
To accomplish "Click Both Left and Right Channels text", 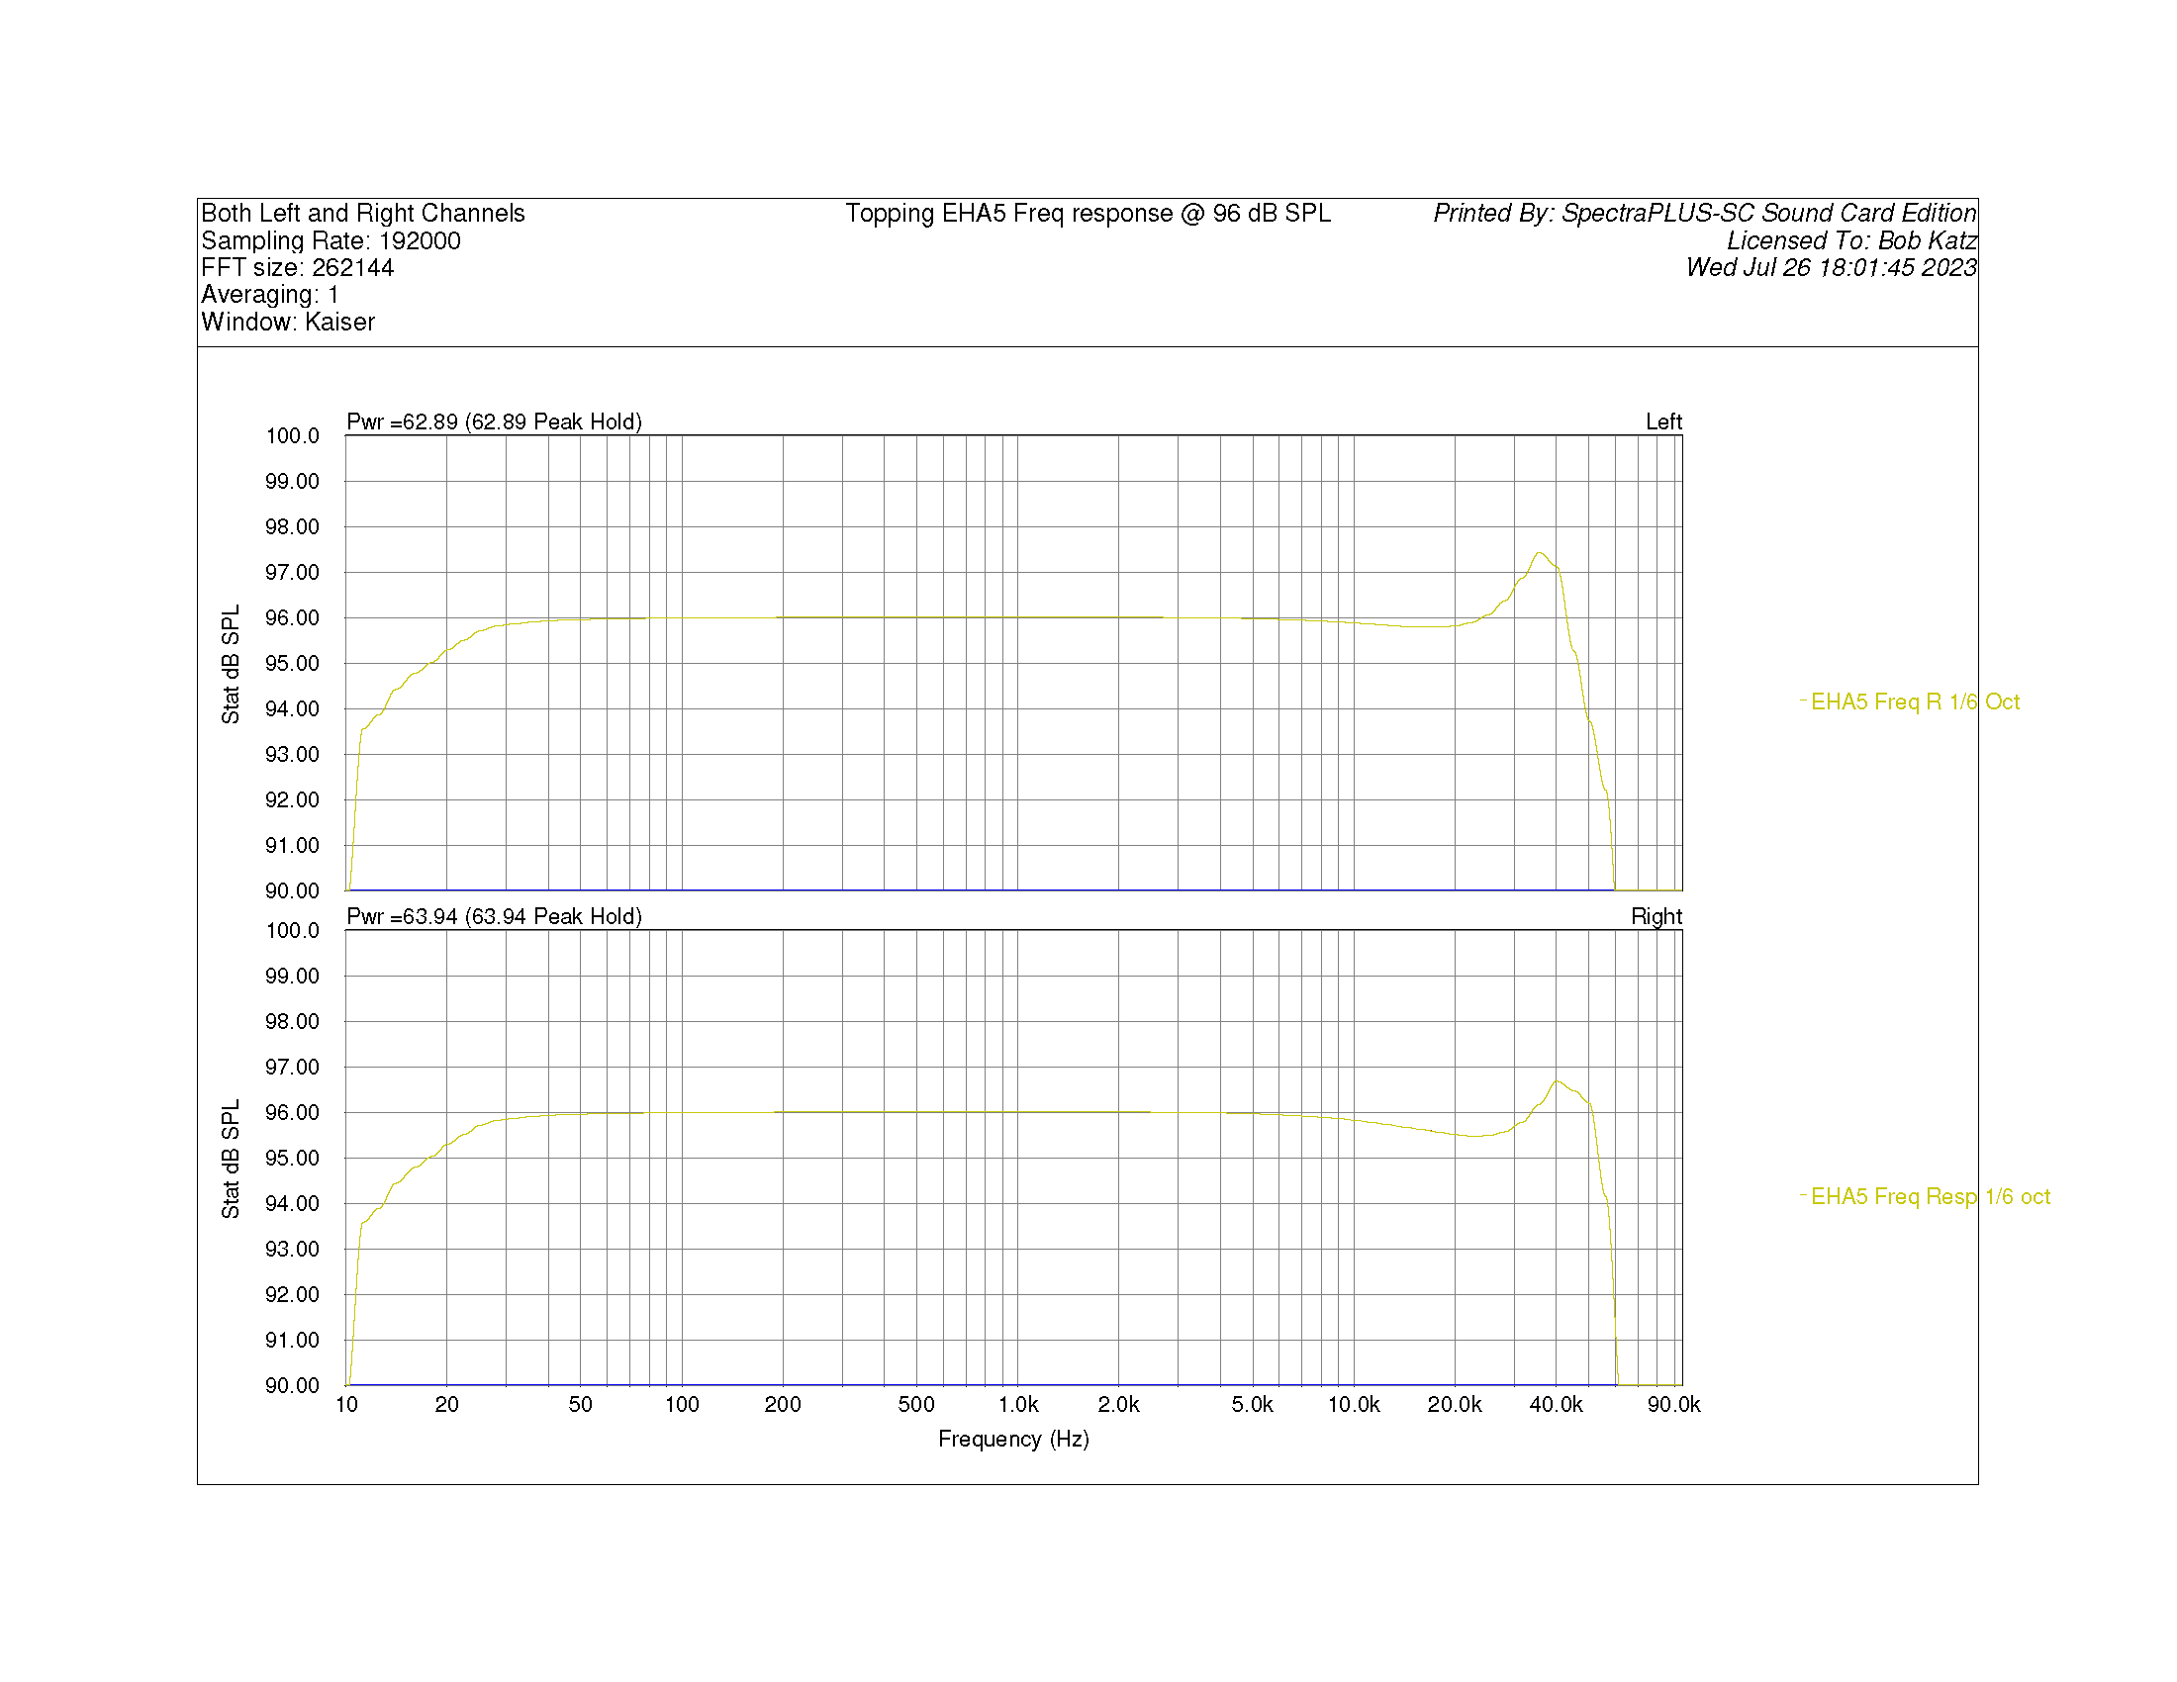I will point(363,214).
